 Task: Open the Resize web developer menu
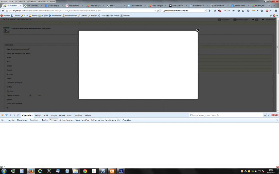(92, 16)
